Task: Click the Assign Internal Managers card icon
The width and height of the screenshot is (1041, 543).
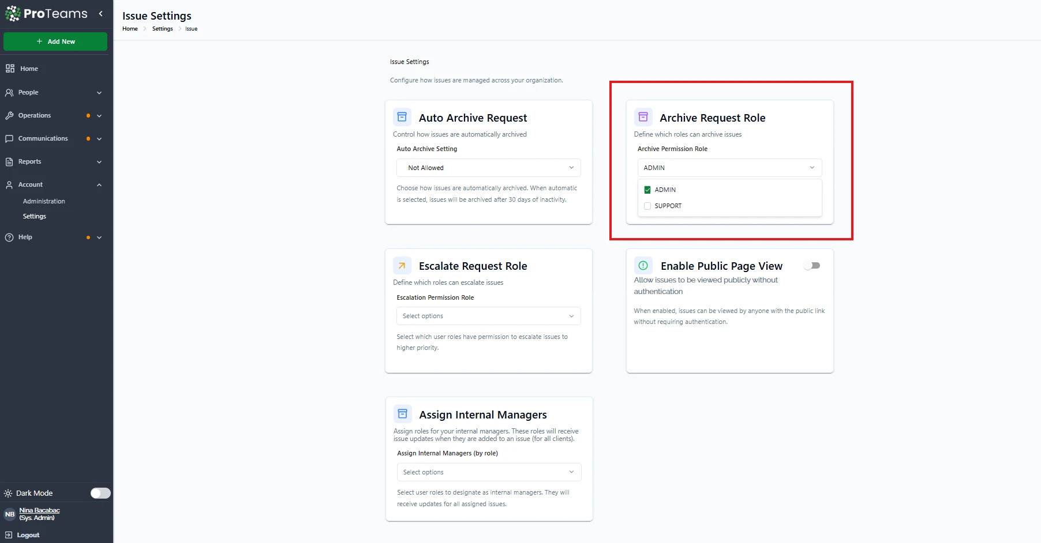Action: click(403, 414)
